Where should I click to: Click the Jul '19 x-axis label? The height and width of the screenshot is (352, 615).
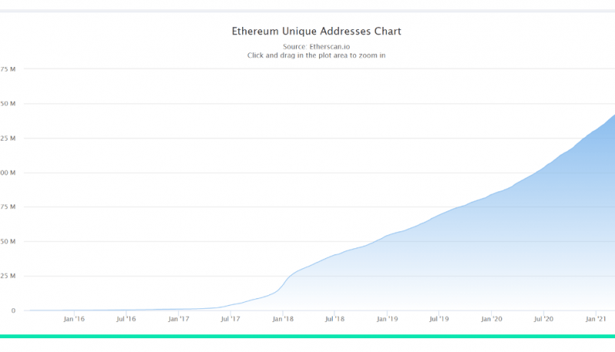click(439, 318)
